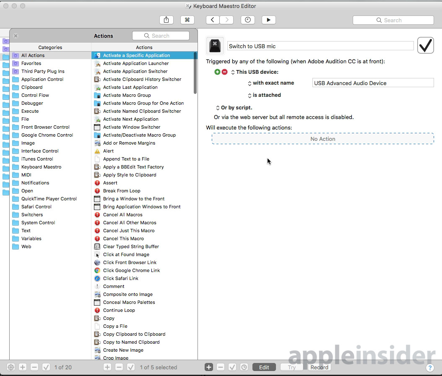Click the groups gear/target button at bottom left
This screenshot has height=376, width=442.
11,367
